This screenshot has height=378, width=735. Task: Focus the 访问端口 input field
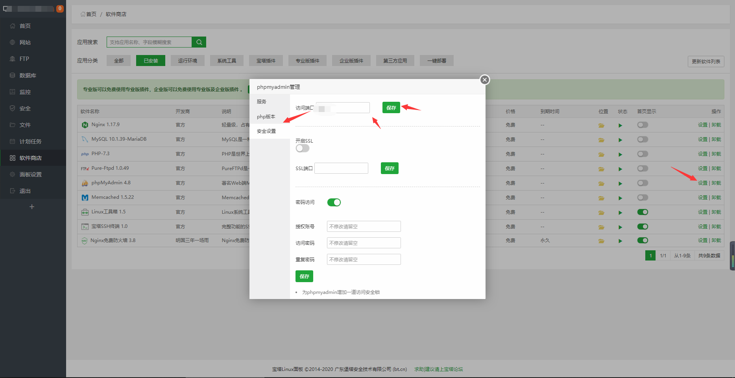pos(342,108)
